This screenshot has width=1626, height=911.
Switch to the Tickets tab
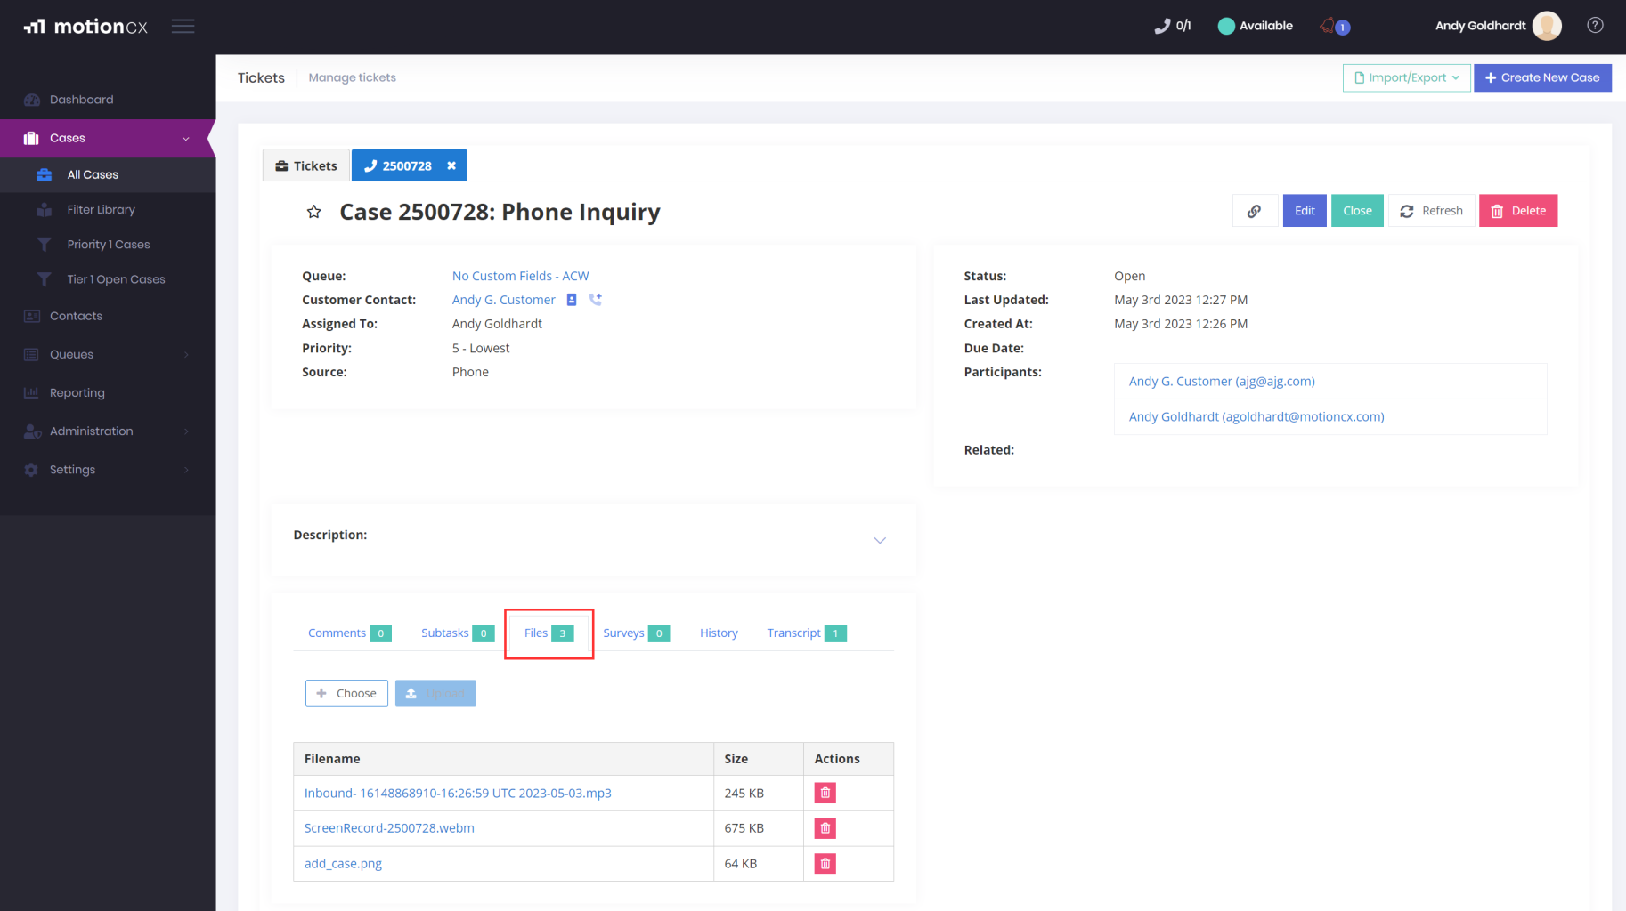(x=306, y=165)
